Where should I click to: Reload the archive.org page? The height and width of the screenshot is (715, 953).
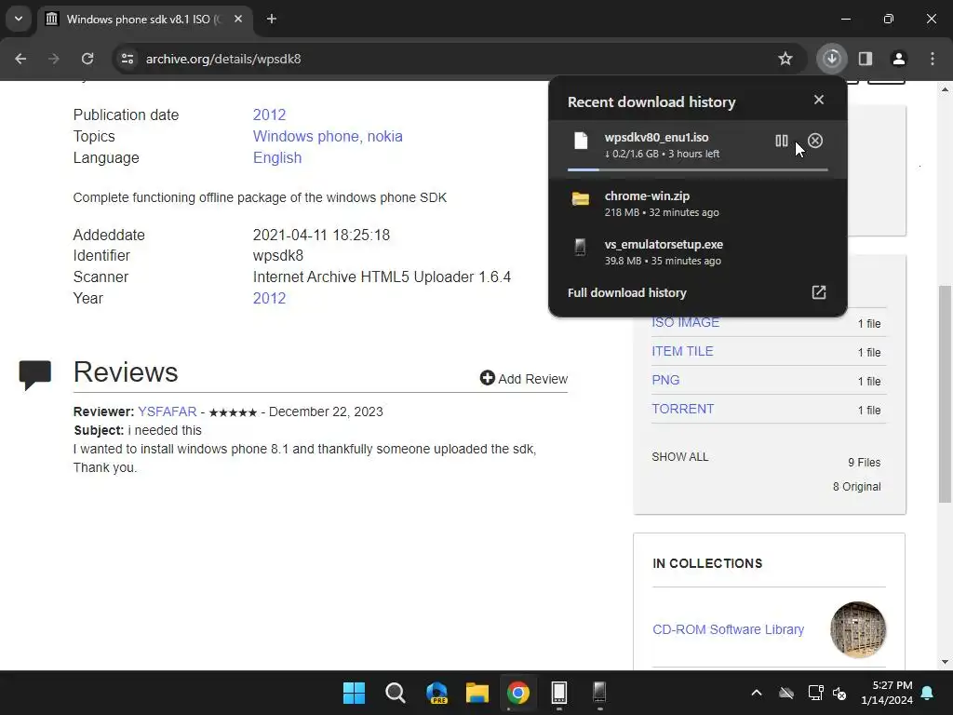point(87,59)
